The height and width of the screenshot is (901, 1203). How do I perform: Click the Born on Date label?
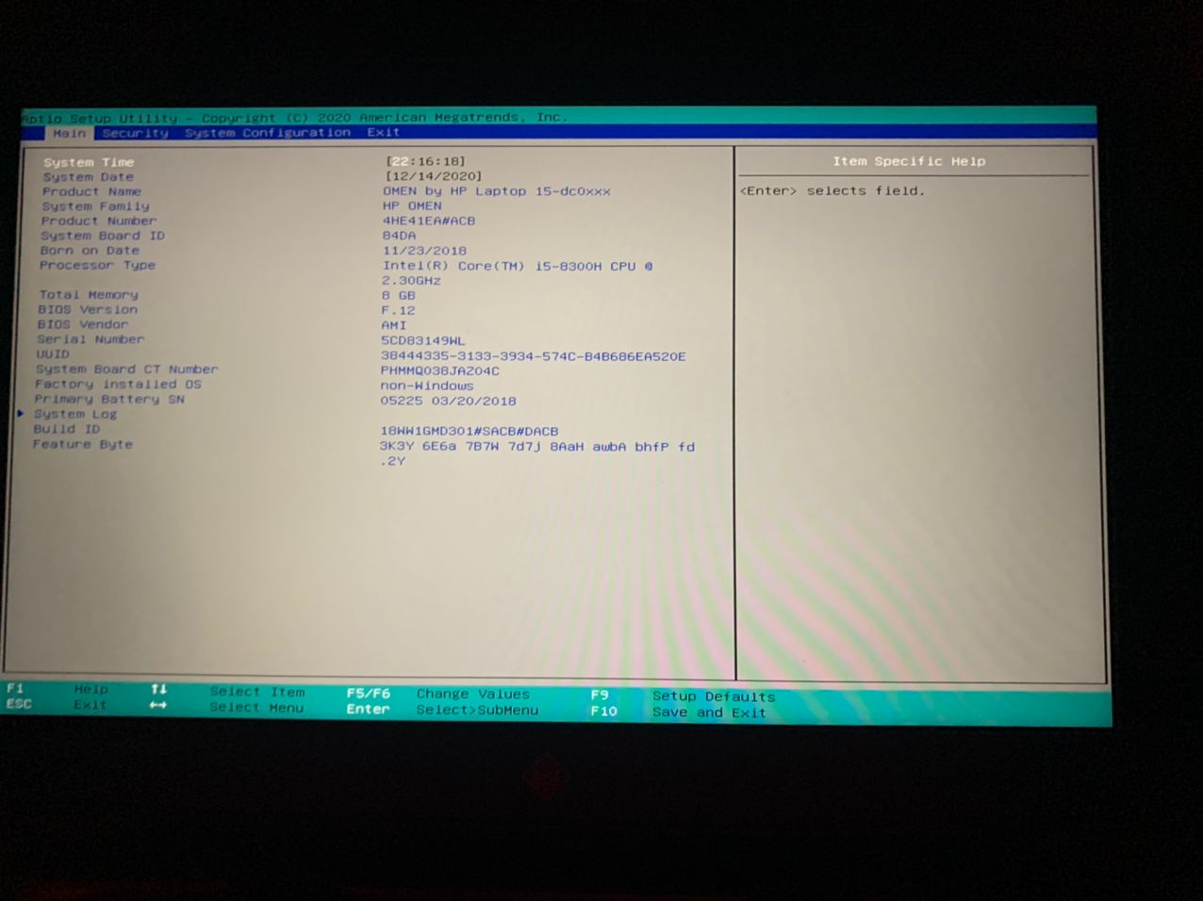pyautogui.click(x=90, y=251)
